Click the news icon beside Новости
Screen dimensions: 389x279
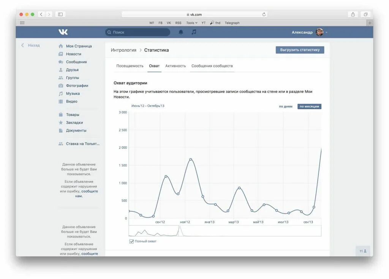pos(60,54)
